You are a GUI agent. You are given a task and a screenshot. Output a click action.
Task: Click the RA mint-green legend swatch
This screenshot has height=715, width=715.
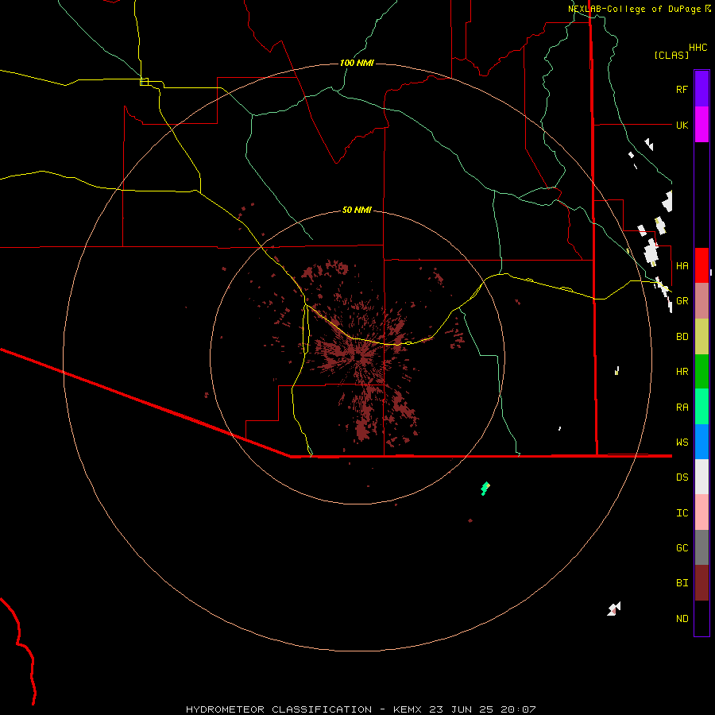(701, 407)
